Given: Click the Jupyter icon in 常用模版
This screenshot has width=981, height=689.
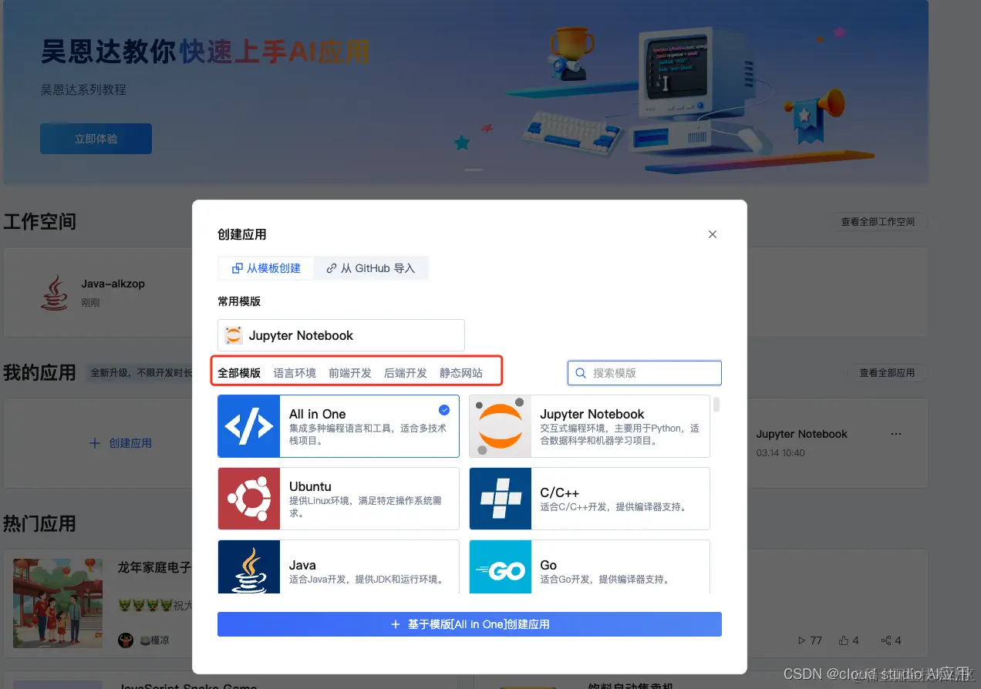Looking at the screenshot, I should coord(234,335).
